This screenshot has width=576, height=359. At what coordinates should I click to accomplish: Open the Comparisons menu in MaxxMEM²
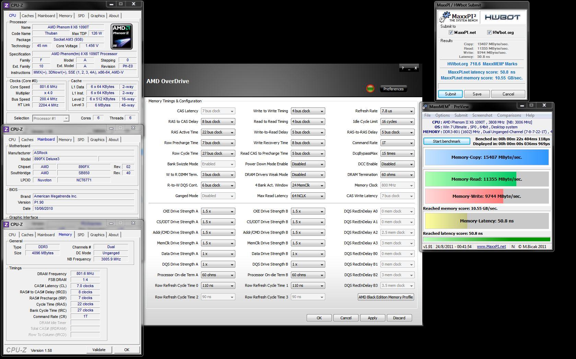click(x=509, y=115)
